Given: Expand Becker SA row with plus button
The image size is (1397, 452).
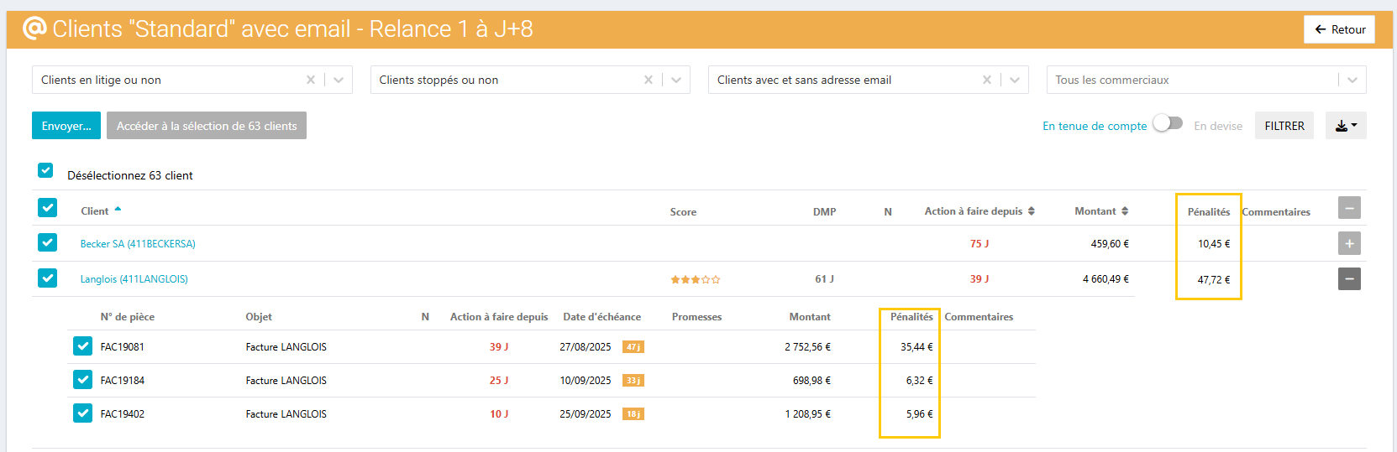Looking at the screenshot, I should [1349, 243].
